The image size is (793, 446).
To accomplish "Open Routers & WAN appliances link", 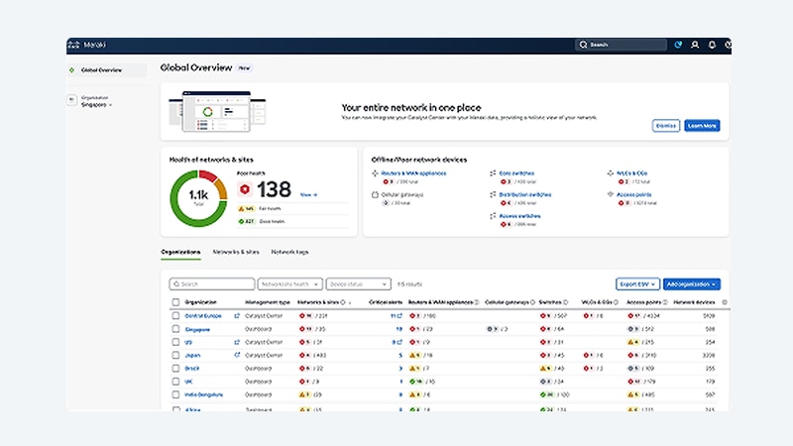I will point(413,173).
